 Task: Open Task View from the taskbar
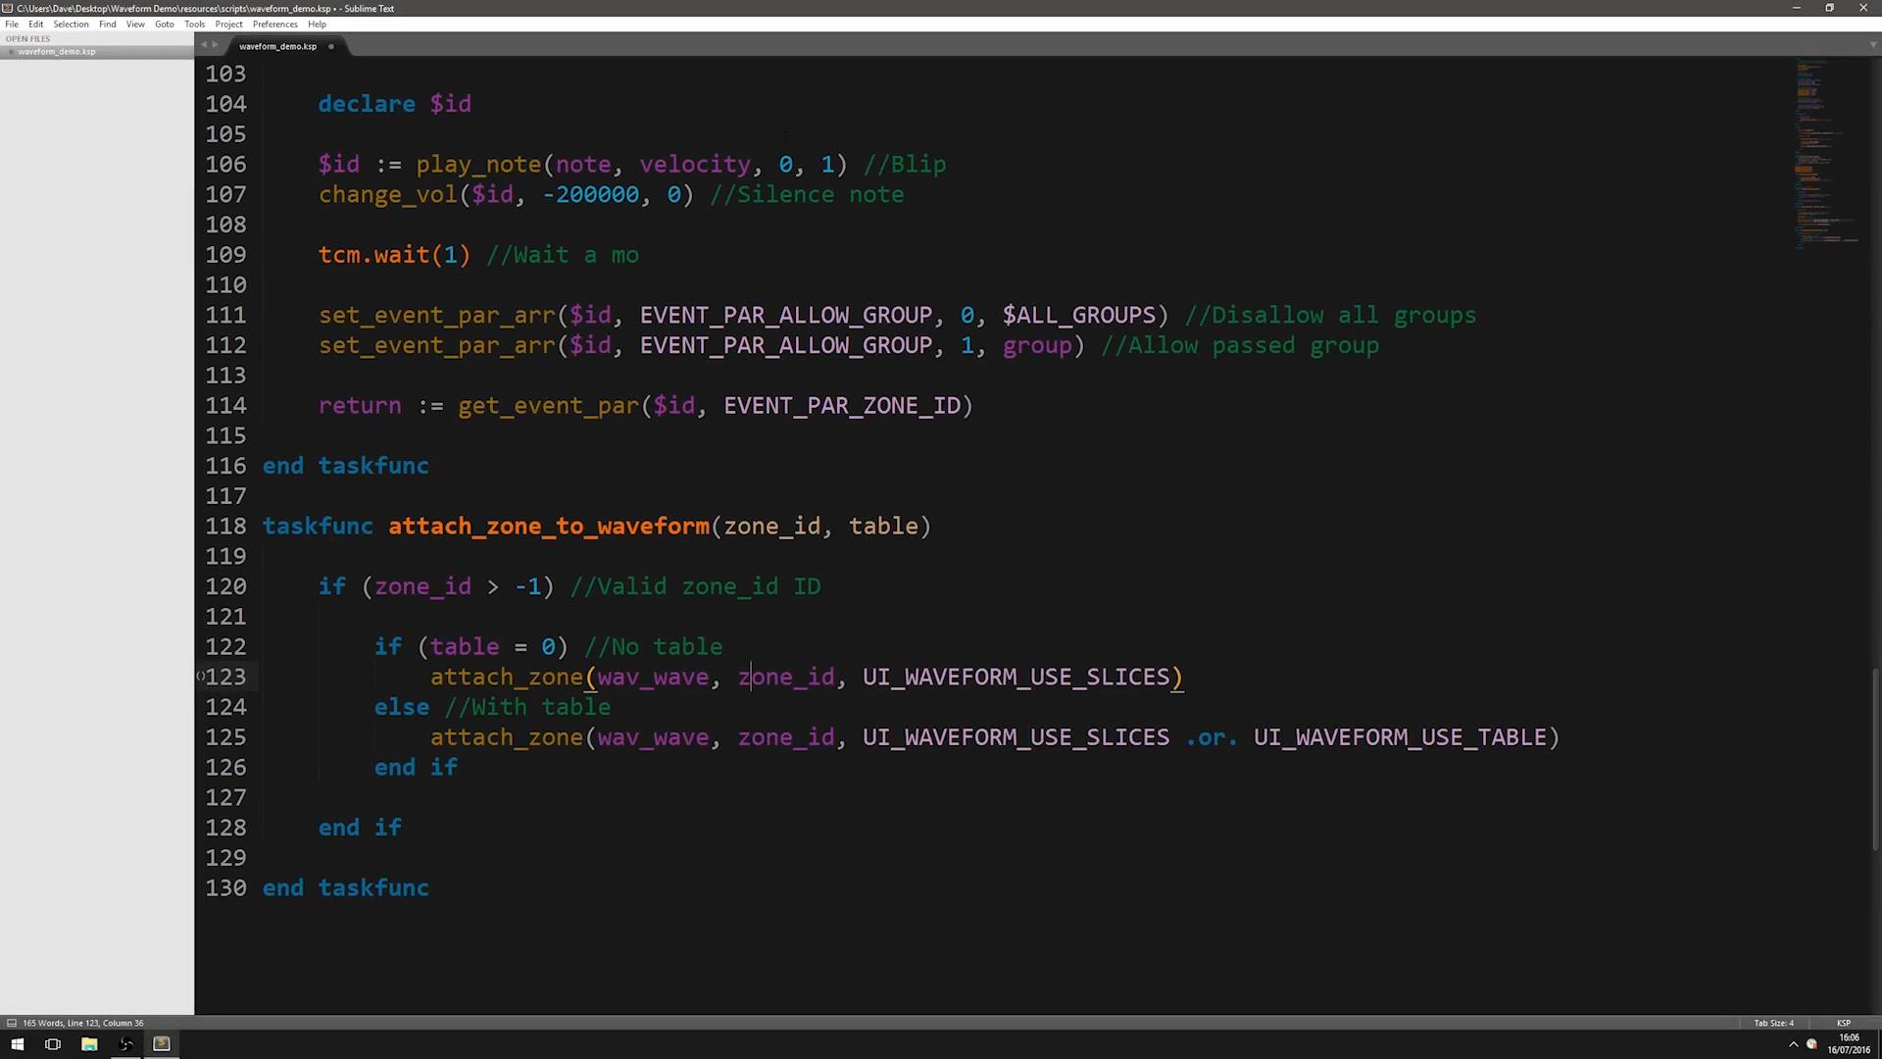click(x=53, y=1044)
